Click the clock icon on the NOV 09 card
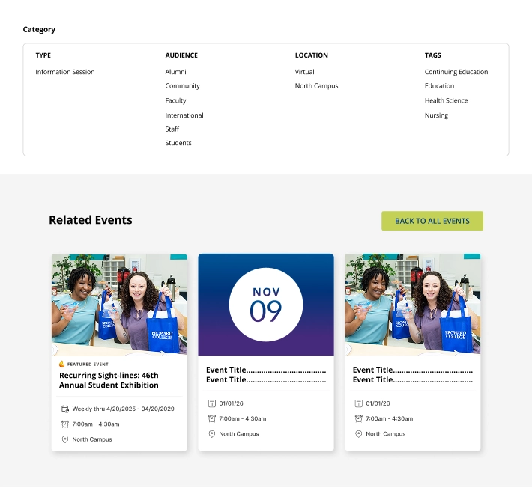Screen dimensions: 532x488 [x=212, y=418]
